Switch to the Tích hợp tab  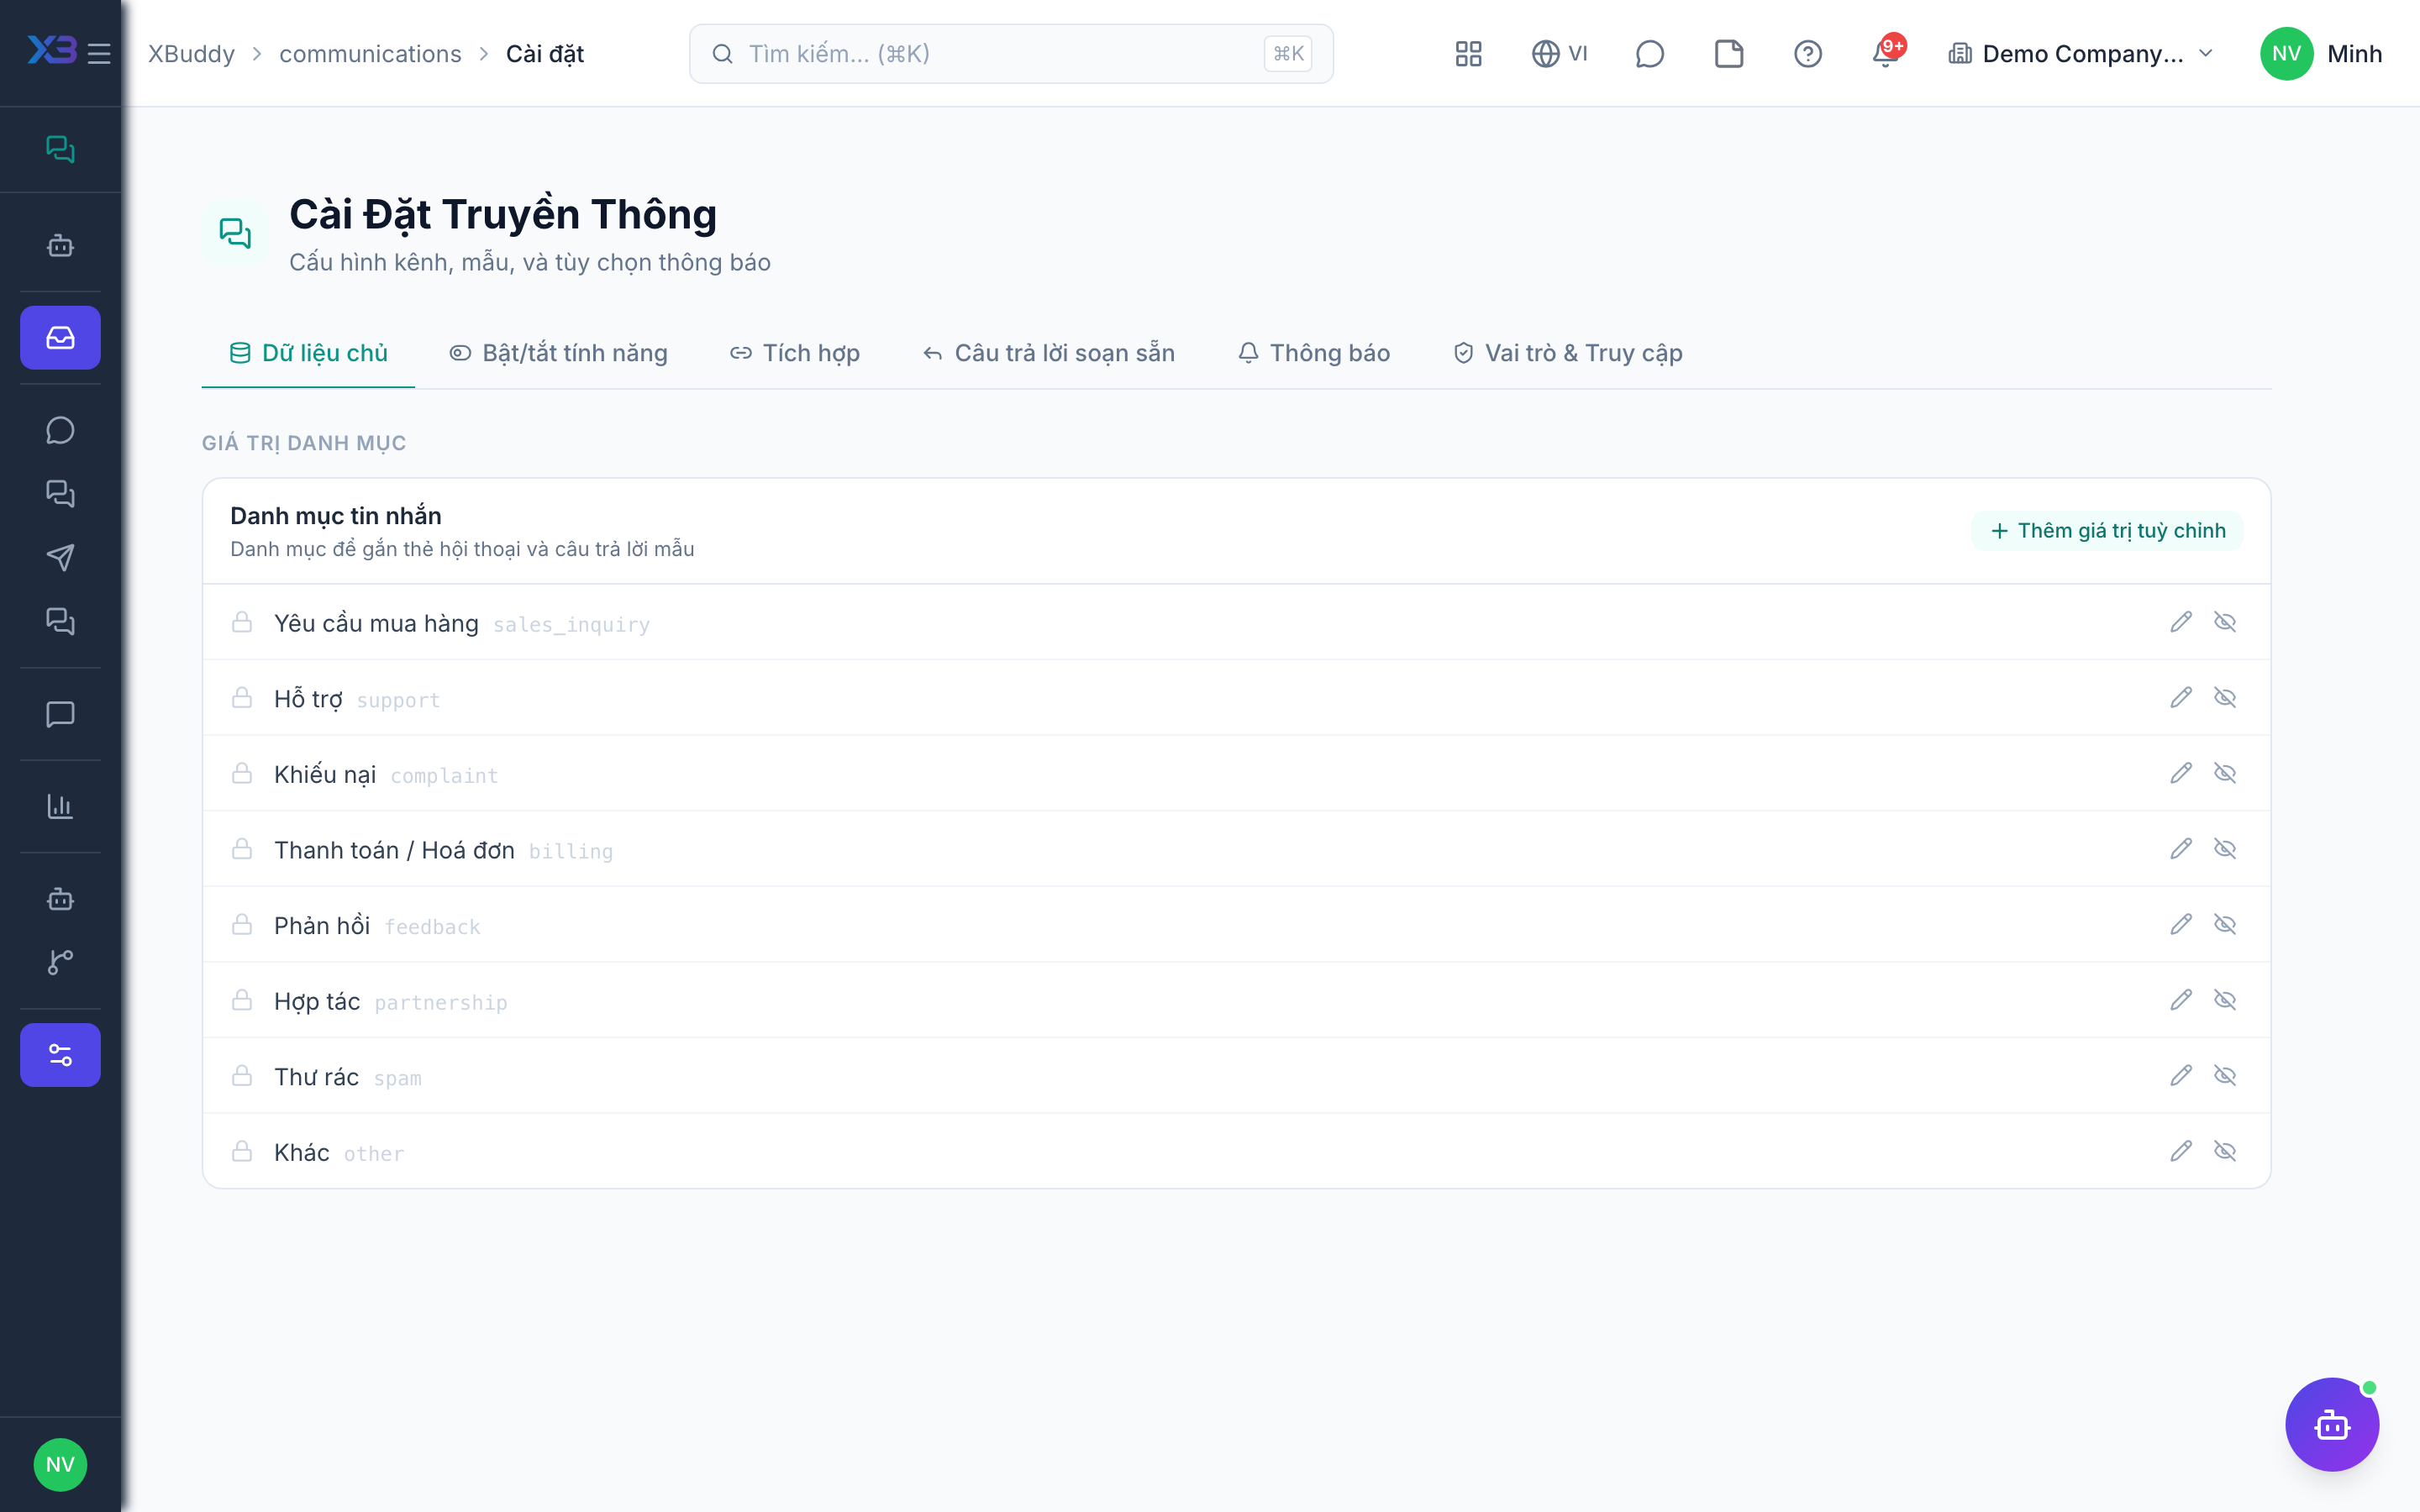click(795, 353)
